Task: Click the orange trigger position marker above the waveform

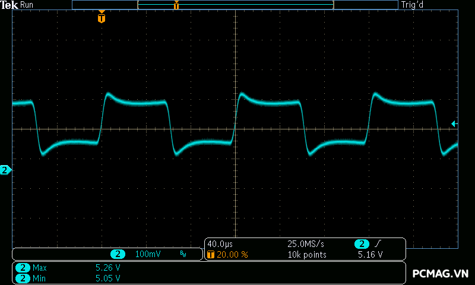Action: point(102,18)
